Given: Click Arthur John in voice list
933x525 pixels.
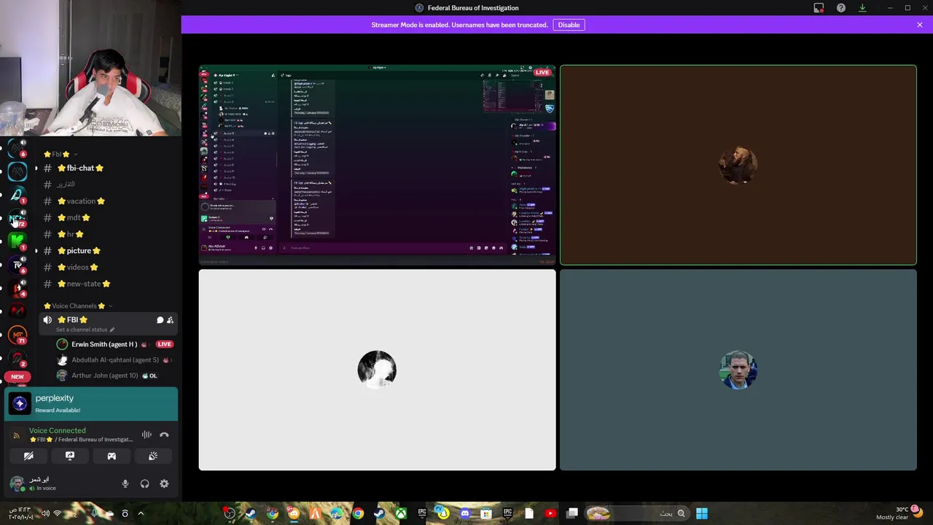Looking at the screenshot, I should click(108, 376).
